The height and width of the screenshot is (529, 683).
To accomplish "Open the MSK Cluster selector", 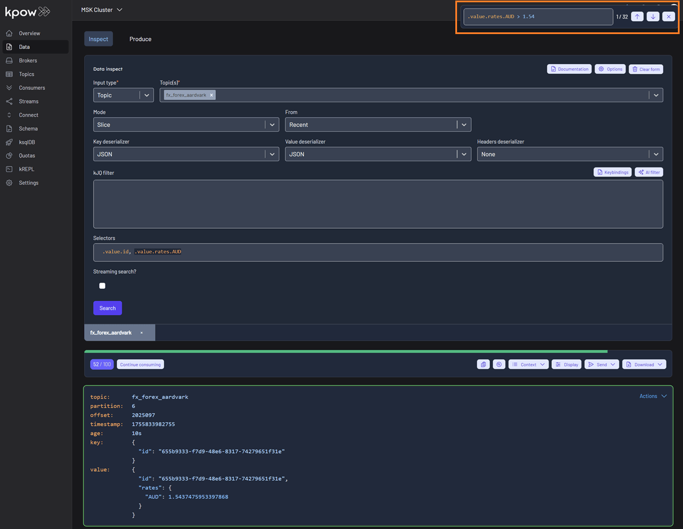I will click(102, 10).
